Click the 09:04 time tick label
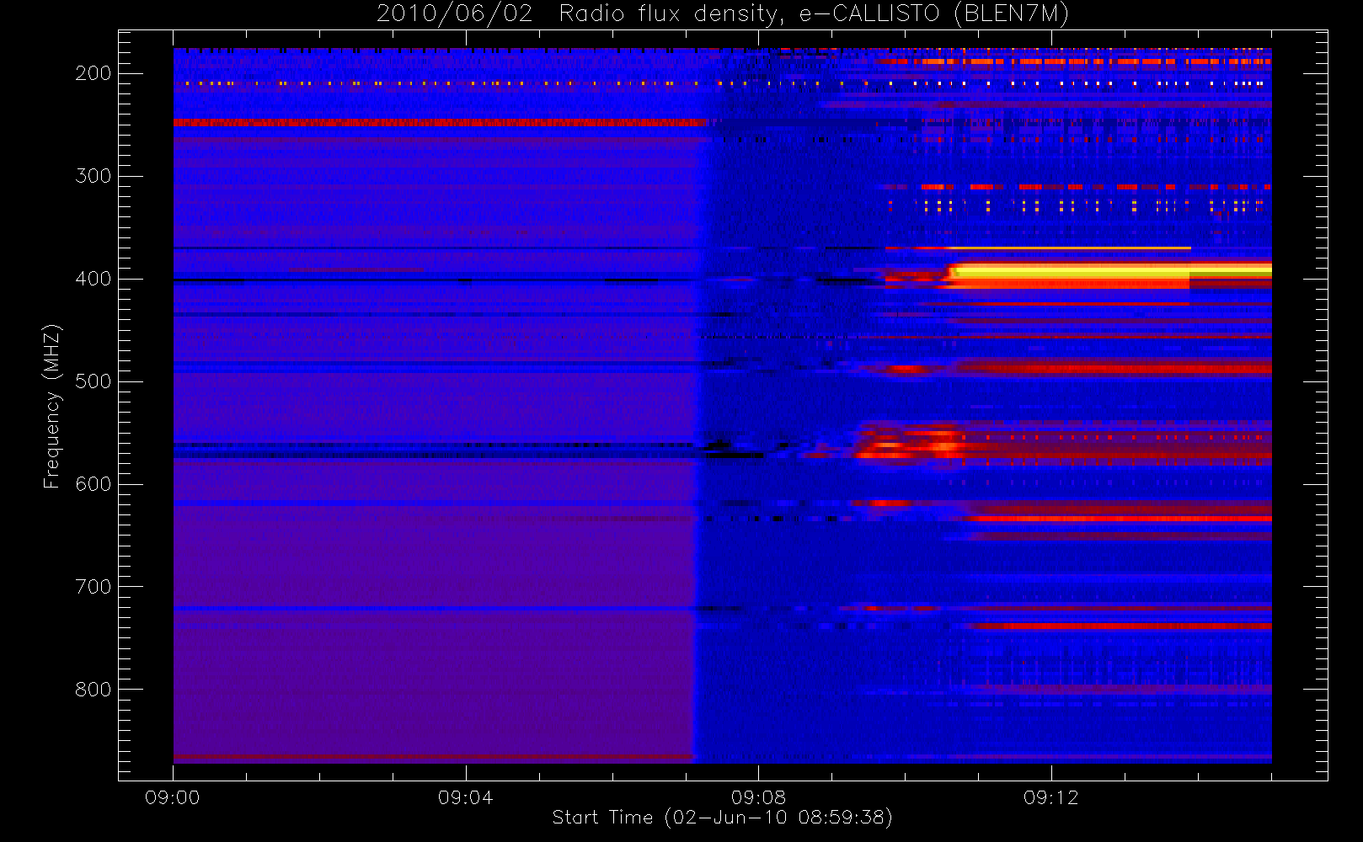 pos(466,797)
